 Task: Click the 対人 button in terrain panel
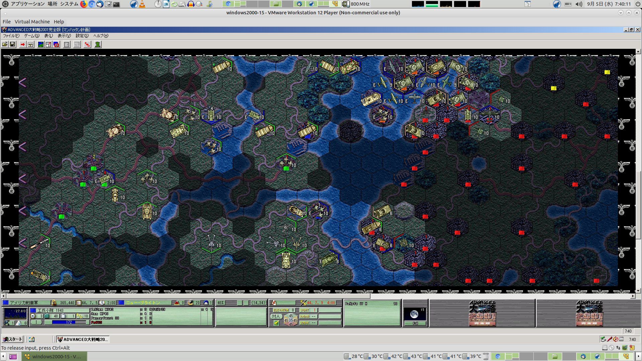(276, 316)
